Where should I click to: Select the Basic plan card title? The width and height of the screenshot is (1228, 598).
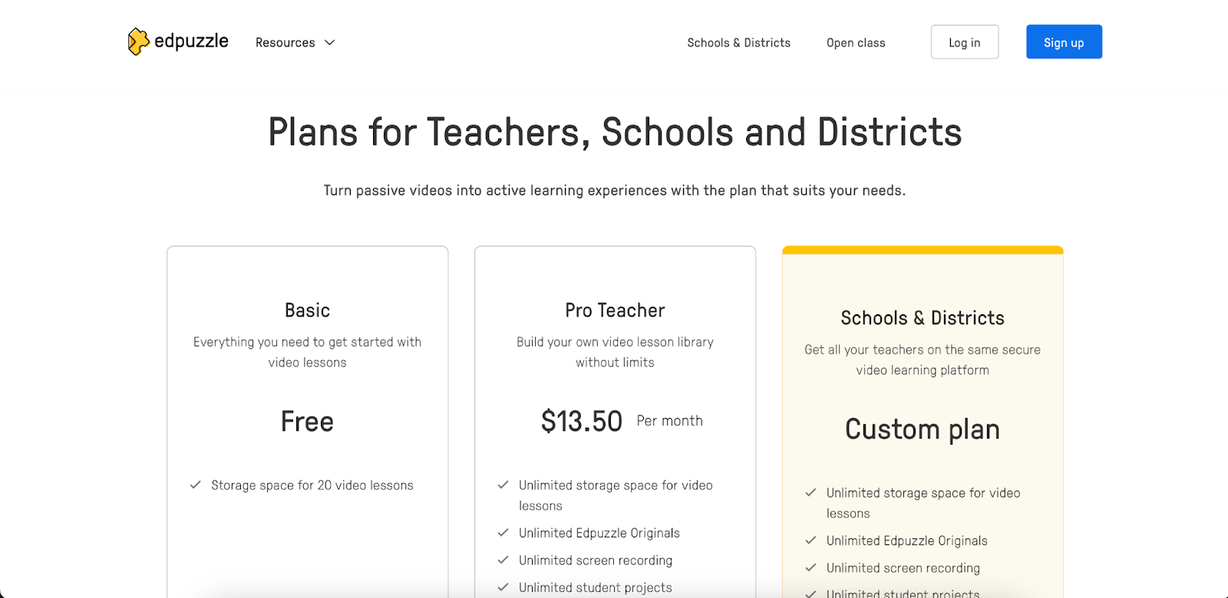(x=307, y=310)
